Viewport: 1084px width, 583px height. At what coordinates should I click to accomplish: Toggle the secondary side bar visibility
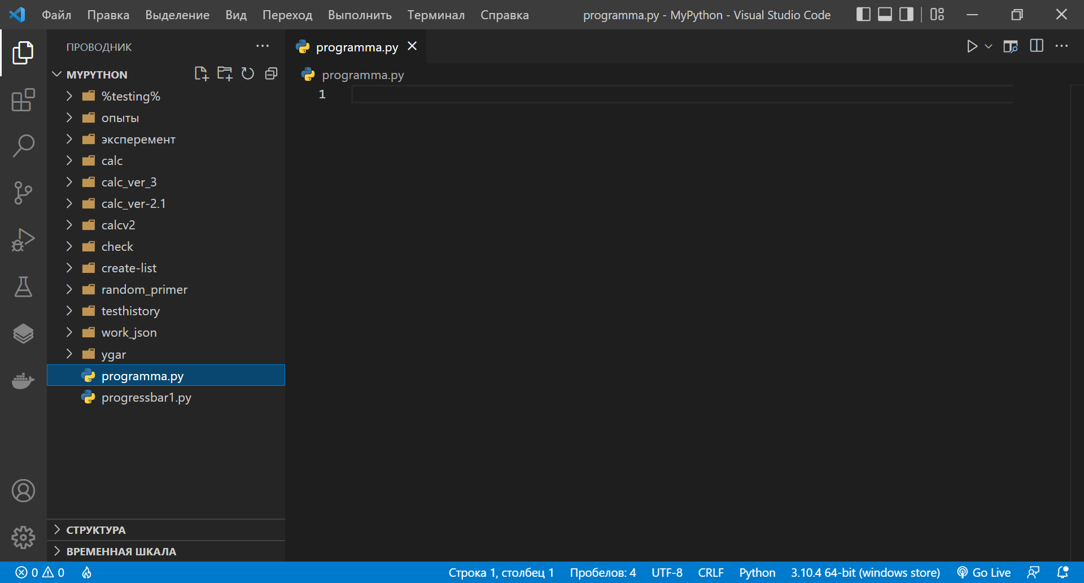coord(906,15)
